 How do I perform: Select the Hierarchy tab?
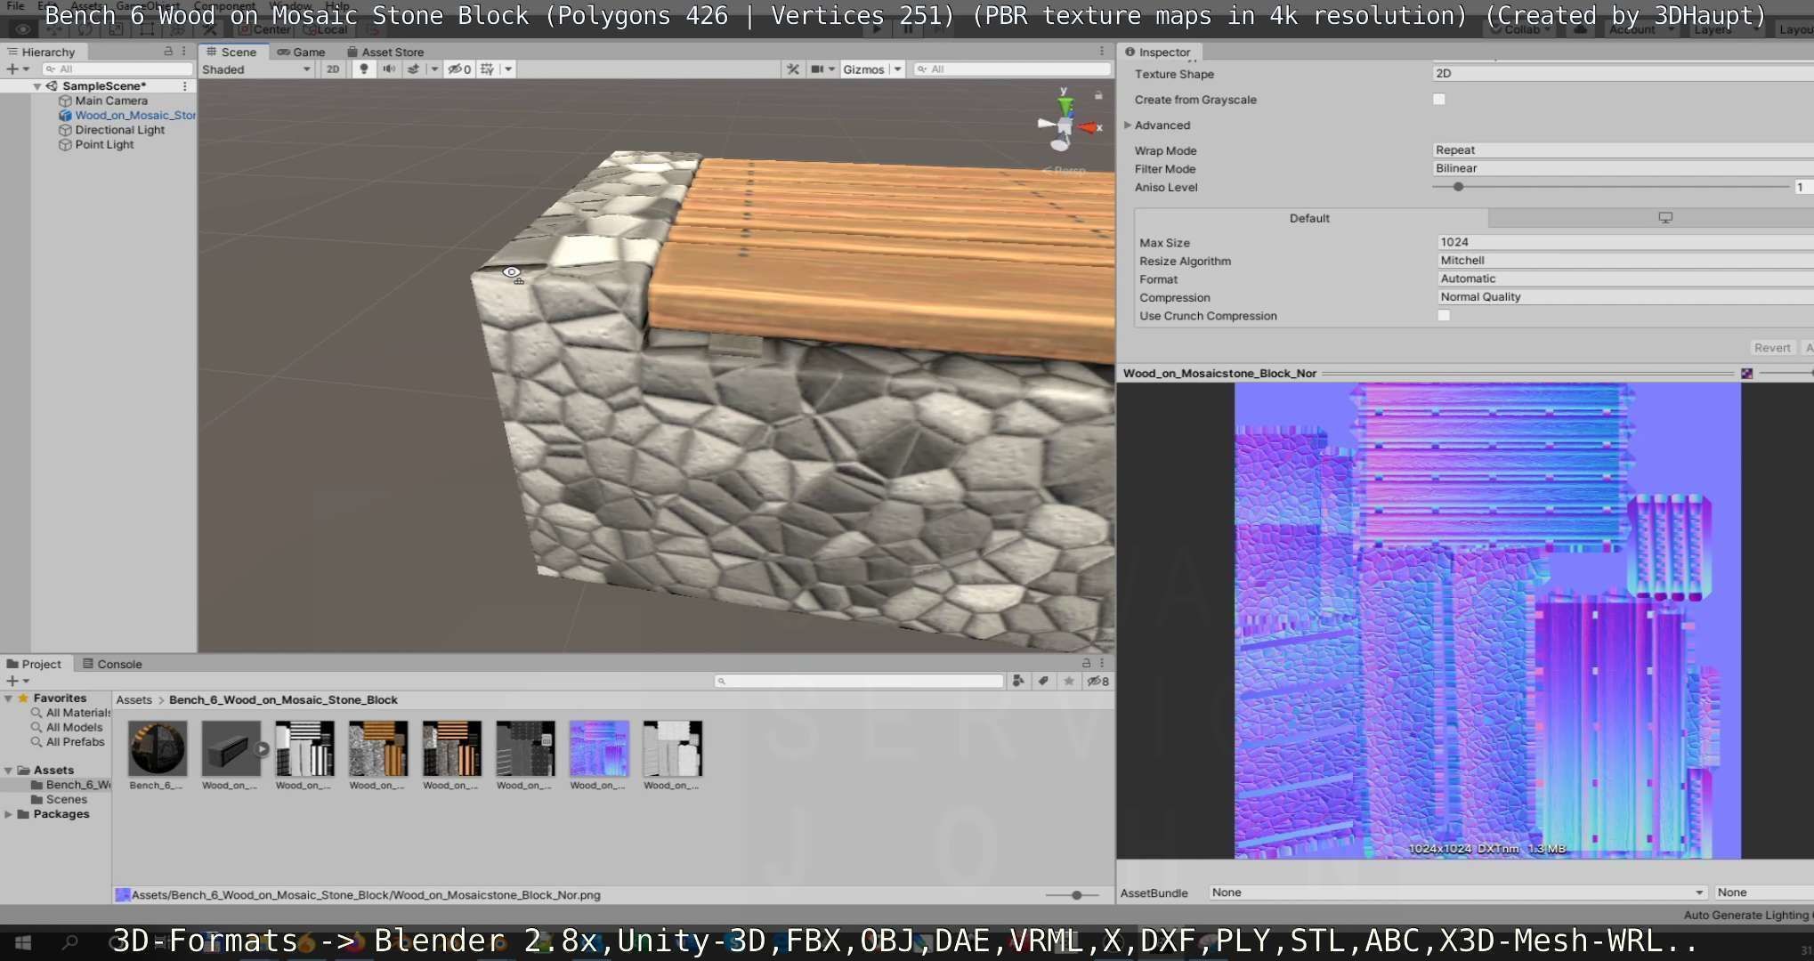[41, 52]
